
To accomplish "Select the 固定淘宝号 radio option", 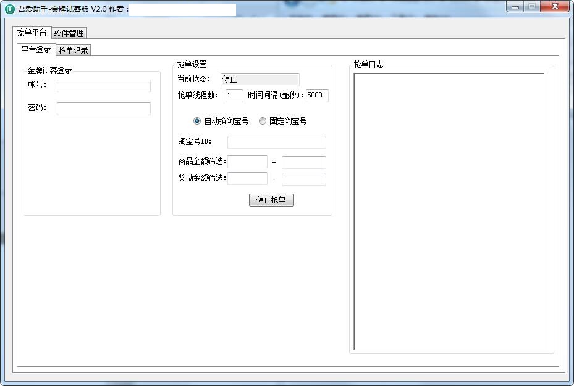I will click(282, 121).
